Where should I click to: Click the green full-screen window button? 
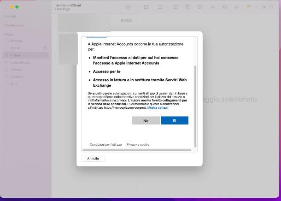(x=17, y=7)
